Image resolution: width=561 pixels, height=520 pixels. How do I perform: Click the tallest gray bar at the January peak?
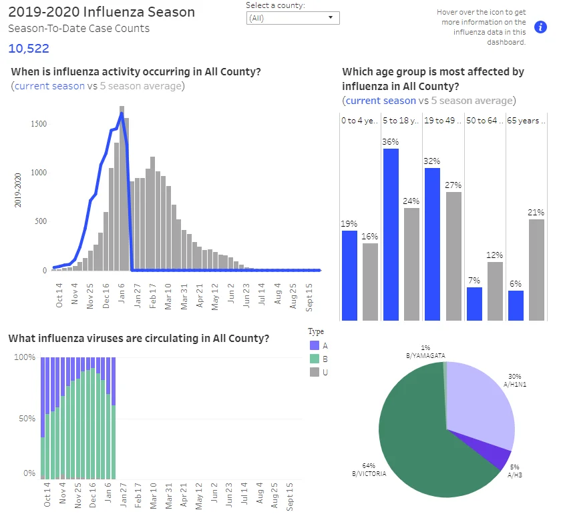point(122,188)
